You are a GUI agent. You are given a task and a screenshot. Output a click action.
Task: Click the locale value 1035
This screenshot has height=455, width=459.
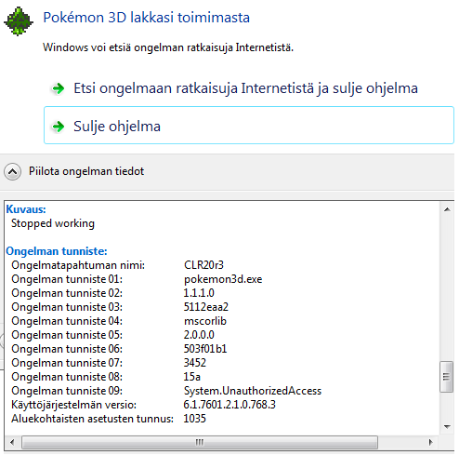coord(195,419)
